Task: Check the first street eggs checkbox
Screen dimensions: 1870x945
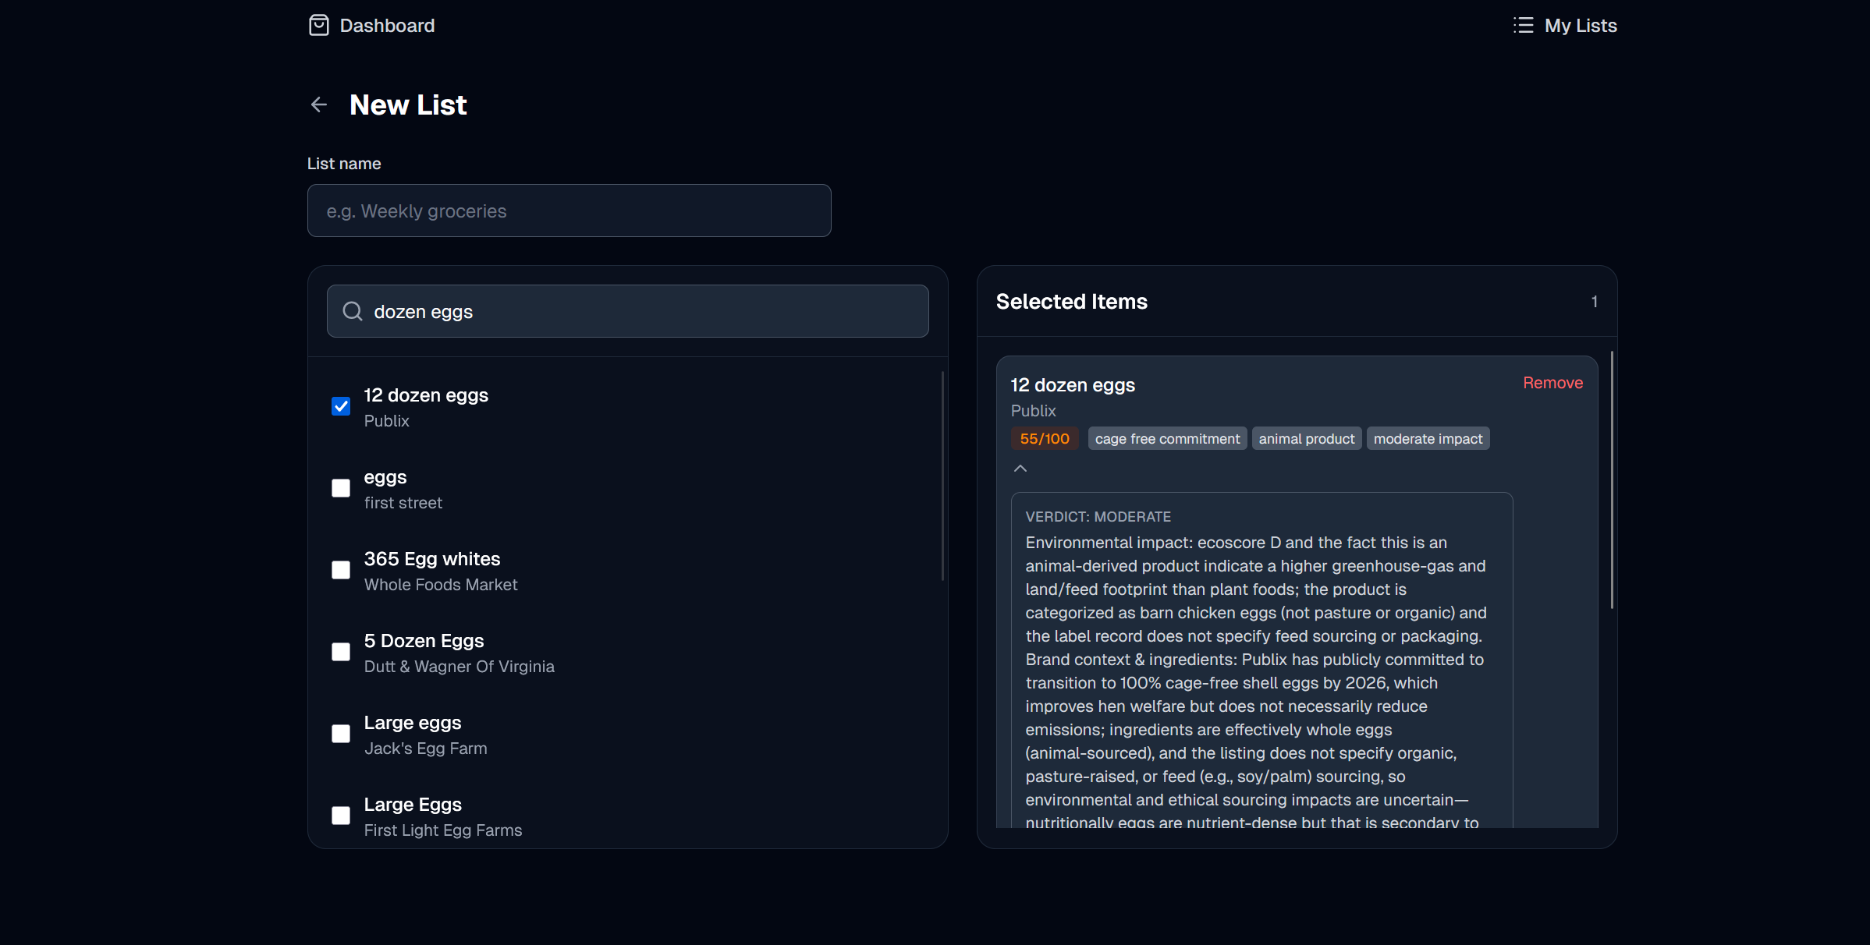Action: click(341, 488)
